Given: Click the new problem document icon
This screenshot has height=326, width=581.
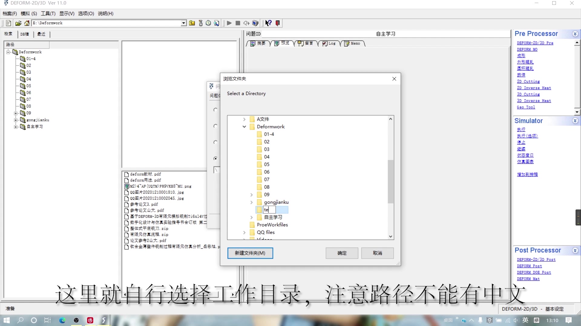Looking at the screenshot, I should tap(8, 23).
